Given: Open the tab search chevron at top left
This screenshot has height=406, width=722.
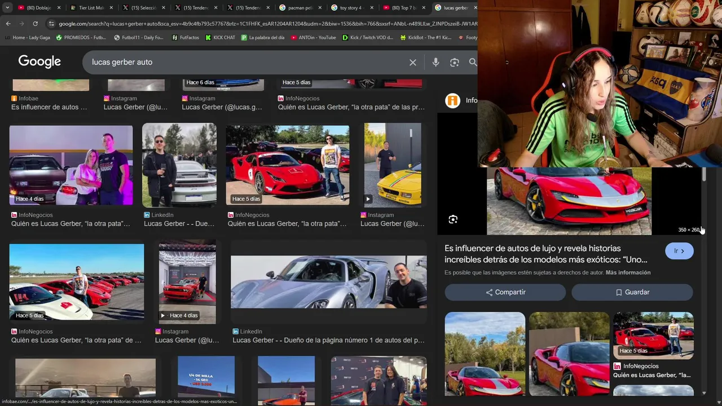Looking at the screenshot, I should coord(7,8).
